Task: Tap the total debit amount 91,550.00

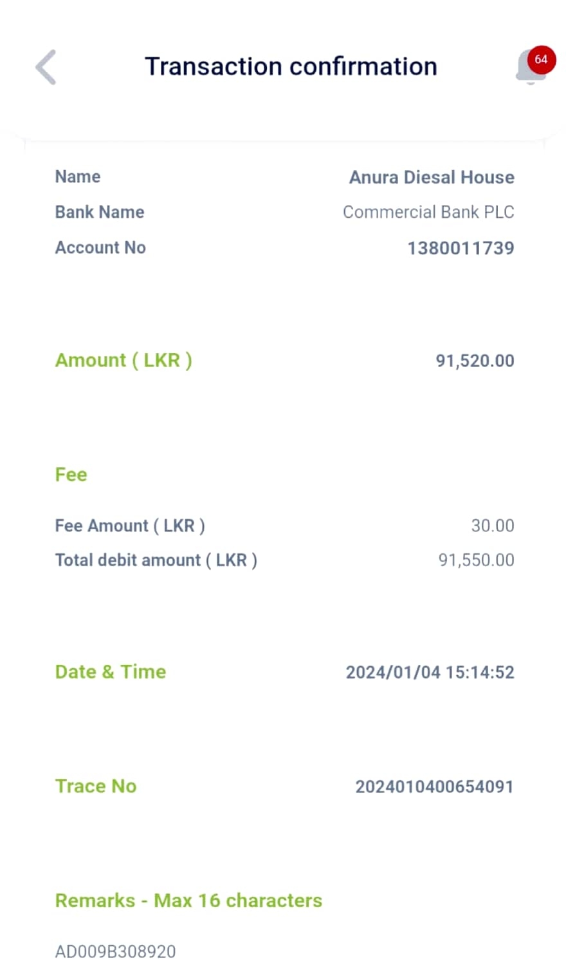Action: (476, 560)
